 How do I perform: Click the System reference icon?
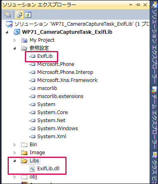point(32,104)
